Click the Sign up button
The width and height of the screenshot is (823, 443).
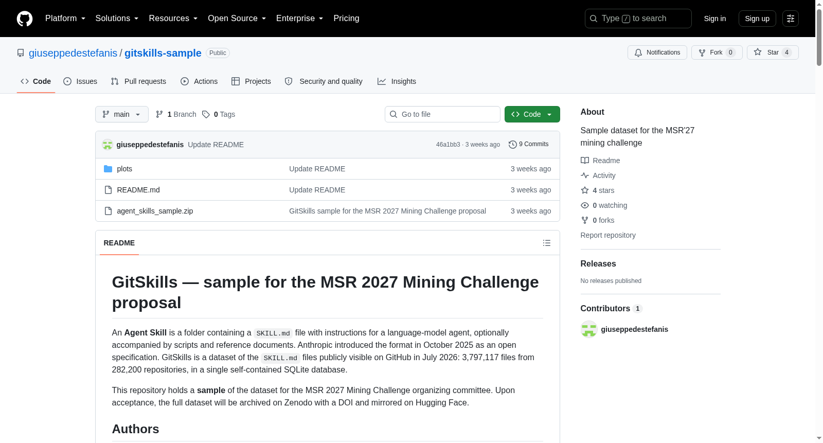(x=757, y=19)
